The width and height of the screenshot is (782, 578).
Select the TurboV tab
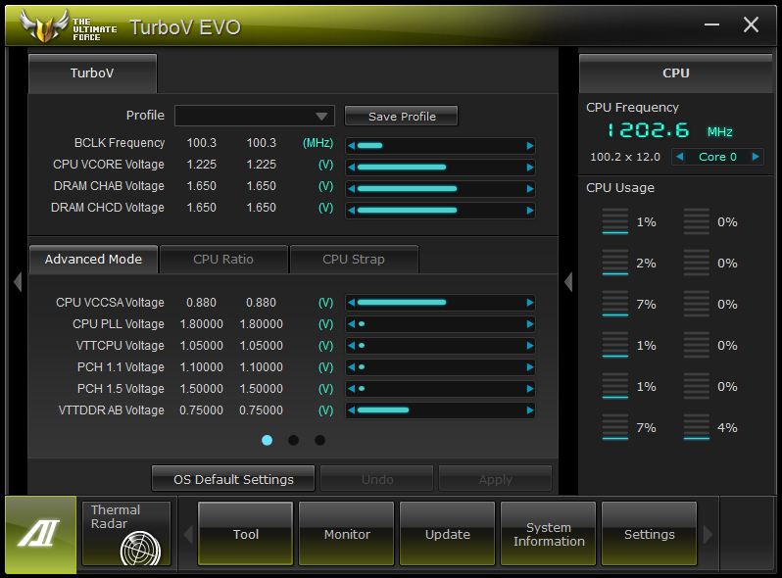click(x=93, y=73)
